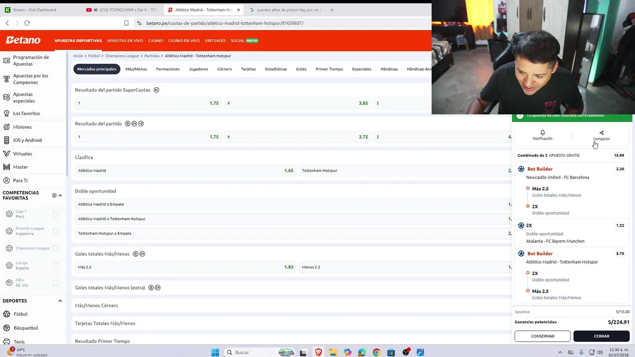Image resolution: width=635 pixels, height=357 pixels.
Task: Select Atlético Madrid Clasifica odds 1.45
Action: tap(185, 171)
